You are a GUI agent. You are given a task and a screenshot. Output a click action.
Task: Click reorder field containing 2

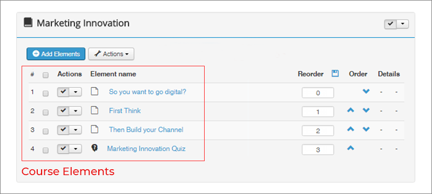pos(318,131)
